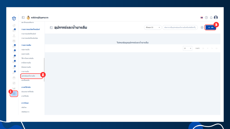Viewport: 230px width, 129px height.
Task: Open the ทั้งหมด (0) filter dropdown
Action: click(x=153, y=27)
